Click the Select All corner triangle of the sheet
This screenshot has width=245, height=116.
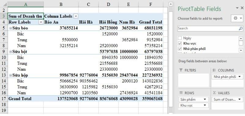[x=5, y=5]
